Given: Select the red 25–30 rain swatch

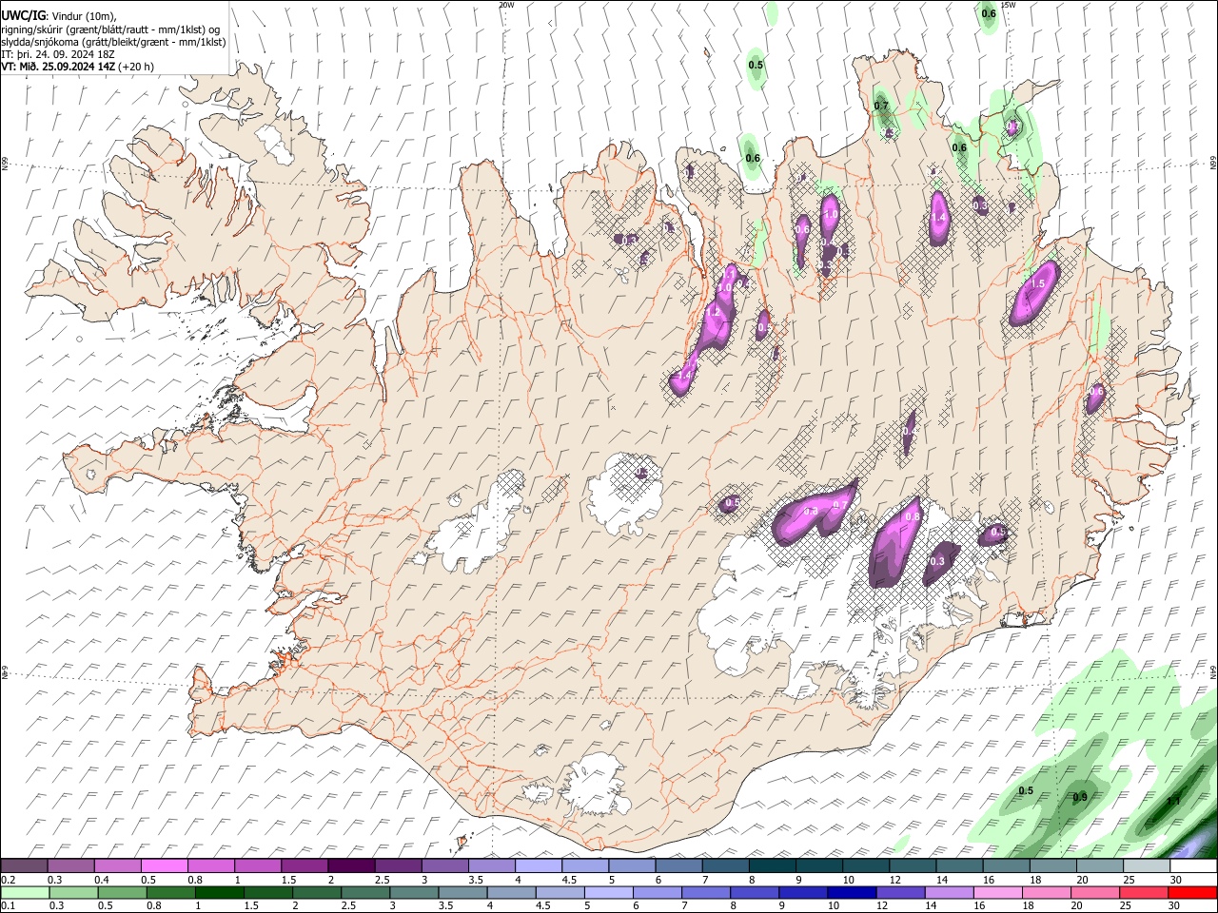Looking at the screenshot, I should [x=1146, y=892].
